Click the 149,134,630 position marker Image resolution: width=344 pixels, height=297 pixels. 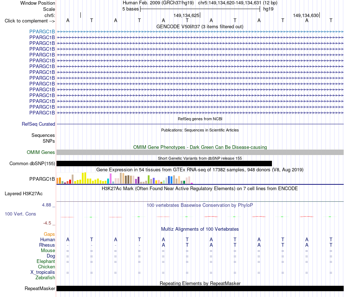point(306,15)
